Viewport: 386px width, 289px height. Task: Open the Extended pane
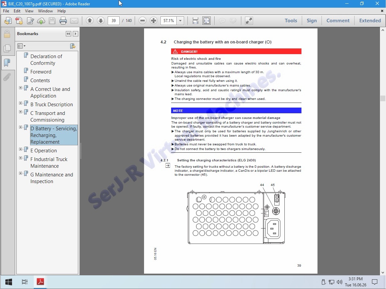370,21
